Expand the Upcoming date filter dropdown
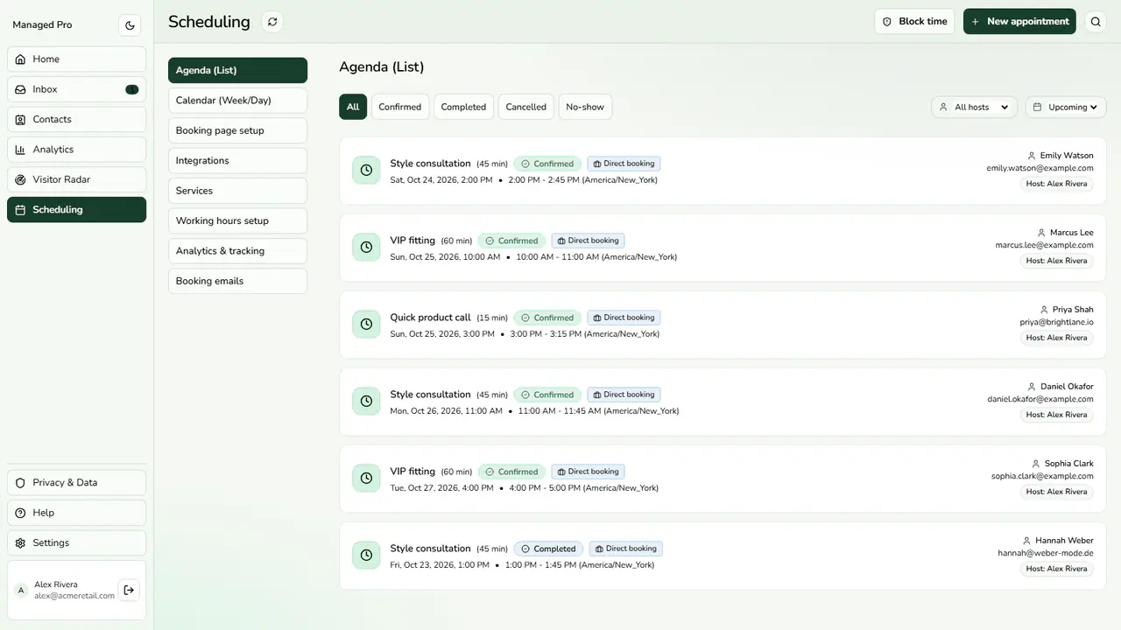The image size is (1121, 630). [x=1066, y=107]
